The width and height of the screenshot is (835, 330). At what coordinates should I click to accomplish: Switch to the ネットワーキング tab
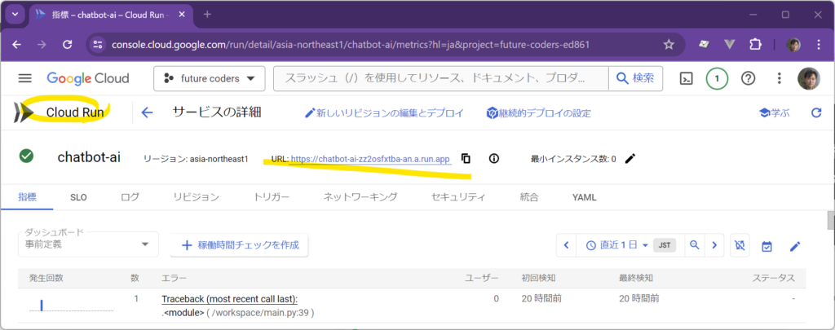click(x=360, y=197)
